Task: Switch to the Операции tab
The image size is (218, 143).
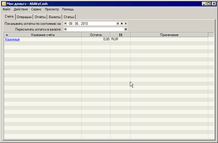Action: point(24,17)
